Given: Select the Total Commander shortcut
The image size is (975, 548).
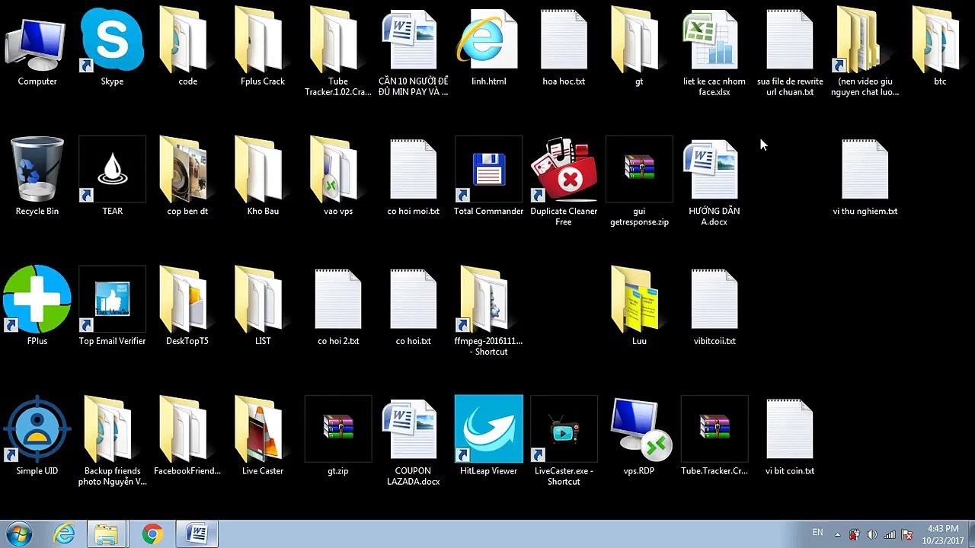Looking at the screenshot, I should pyautogui.click(x=488, y=177).
